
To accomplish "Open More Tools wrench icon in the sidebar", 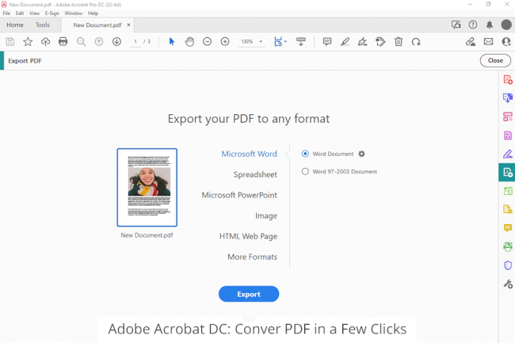I will (x=508, y=284).
